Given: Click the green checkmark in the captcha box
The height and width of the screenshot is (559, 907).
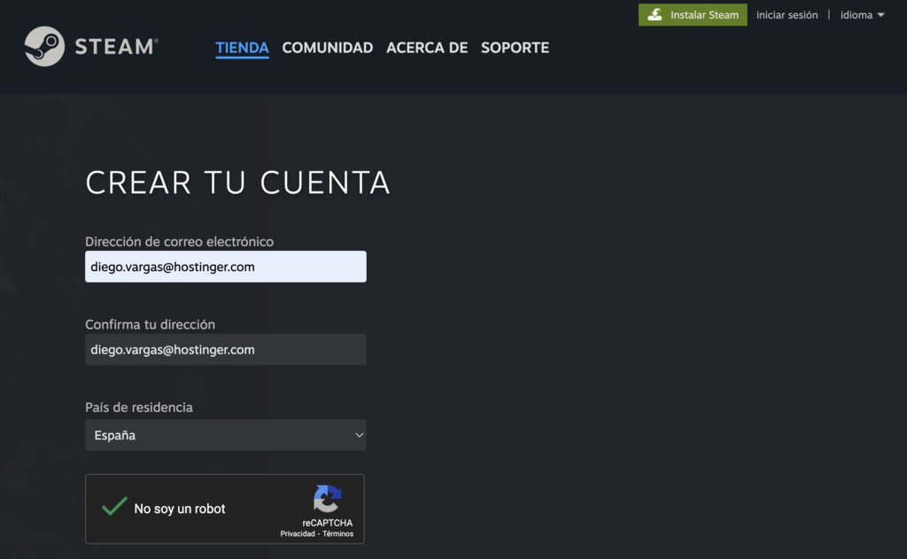Looking at the screenshot, I should tap(114, 506).
